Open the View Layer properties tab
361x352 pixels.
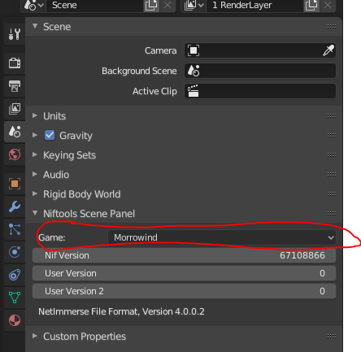pyautogui.click(x=15, y=109)
